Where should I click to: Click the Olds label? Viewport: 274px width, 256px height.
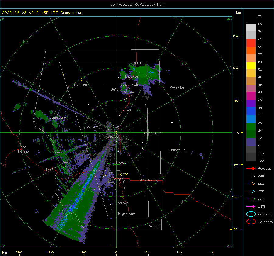tap(116, 127)
